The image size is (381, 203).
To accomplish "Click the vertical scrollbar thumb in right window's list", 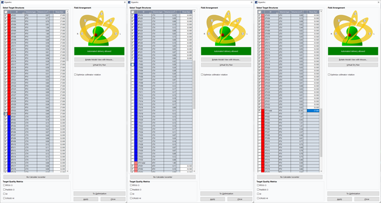I will (x=321, y=132).
